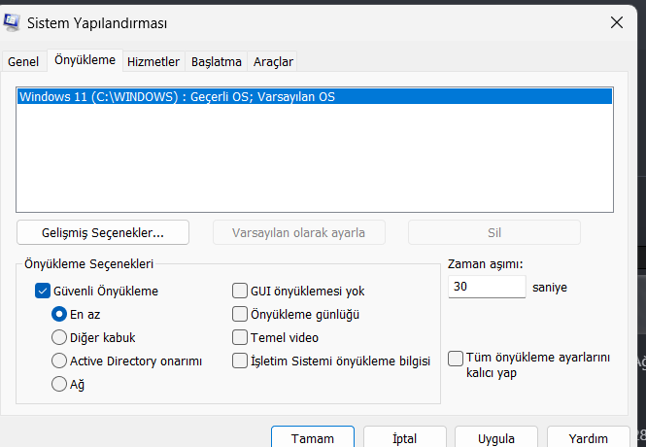Open the Hizmetler tab
Image resolution: width=646 pixels, height=447 pixels.
(153, 61)
